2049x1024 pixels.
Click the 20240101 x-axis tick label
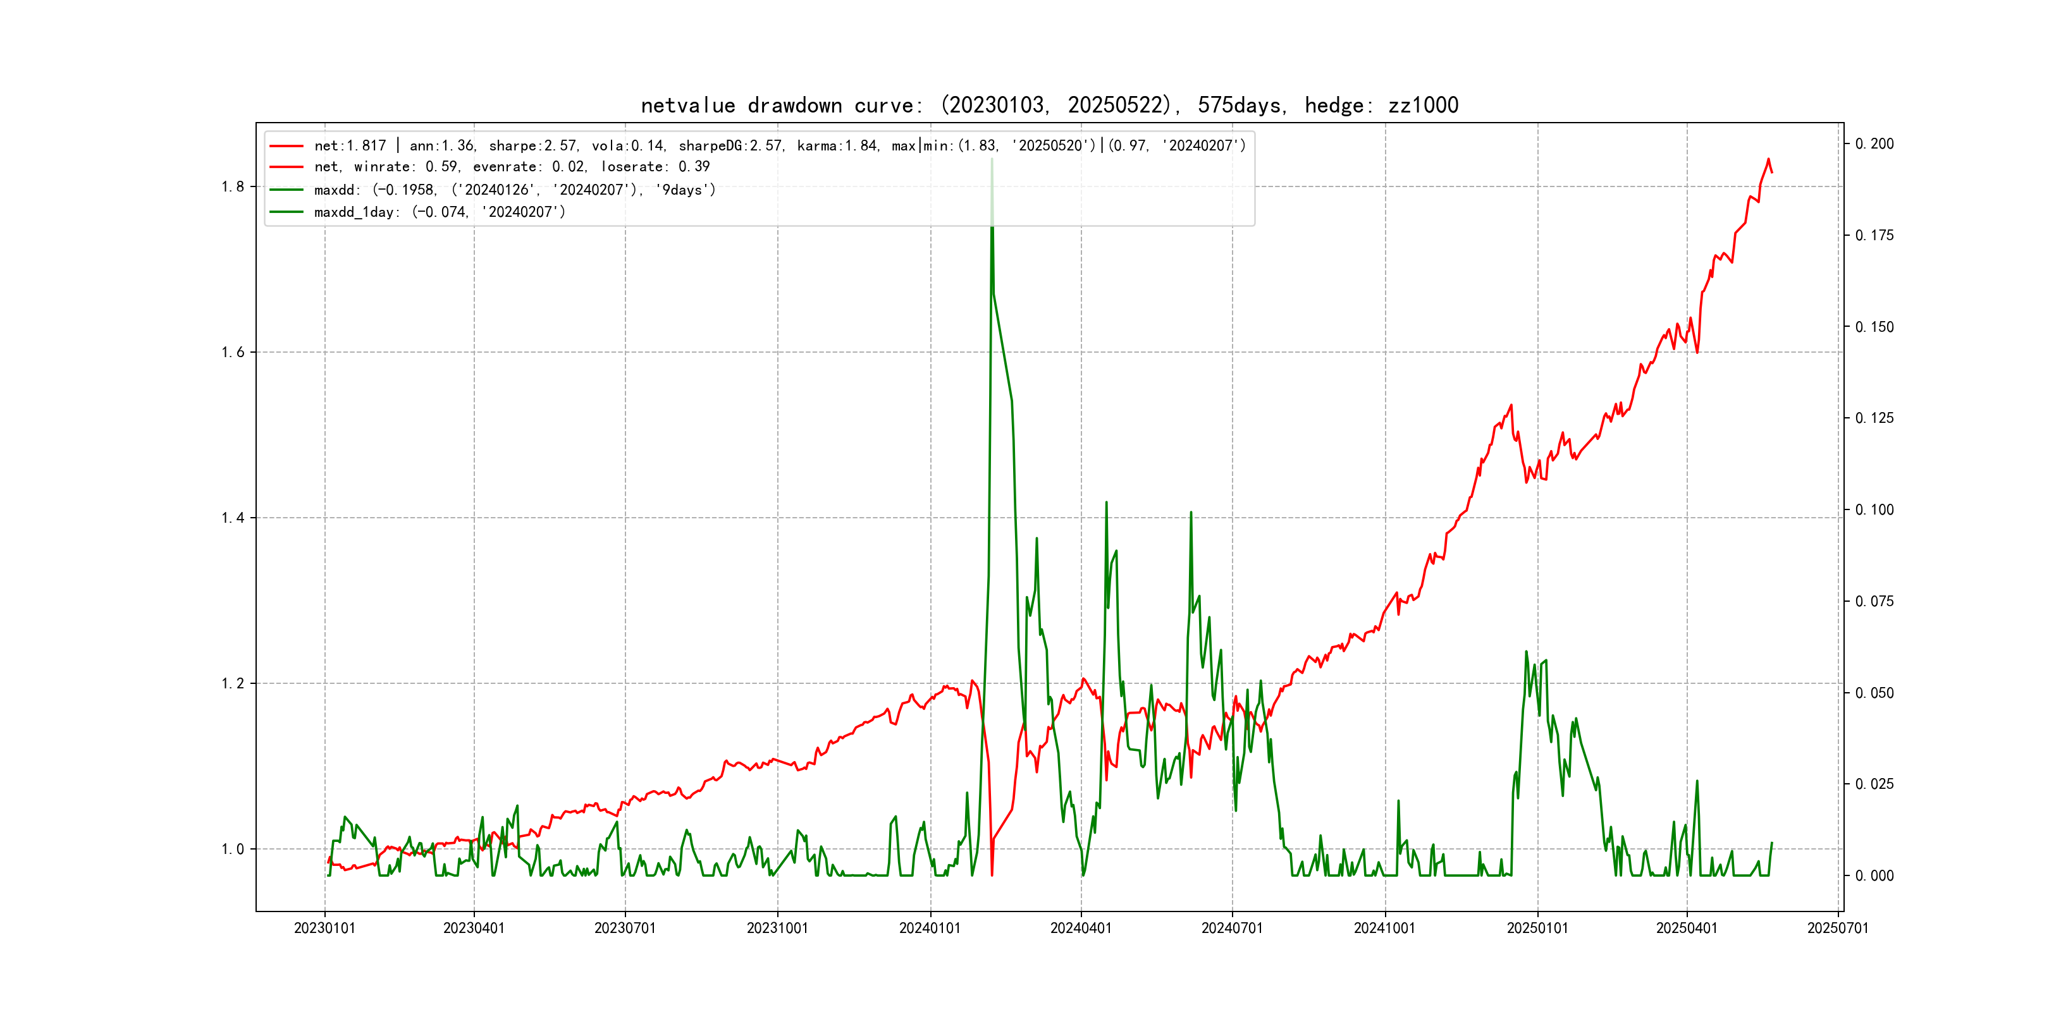click(x=930, y=928)
